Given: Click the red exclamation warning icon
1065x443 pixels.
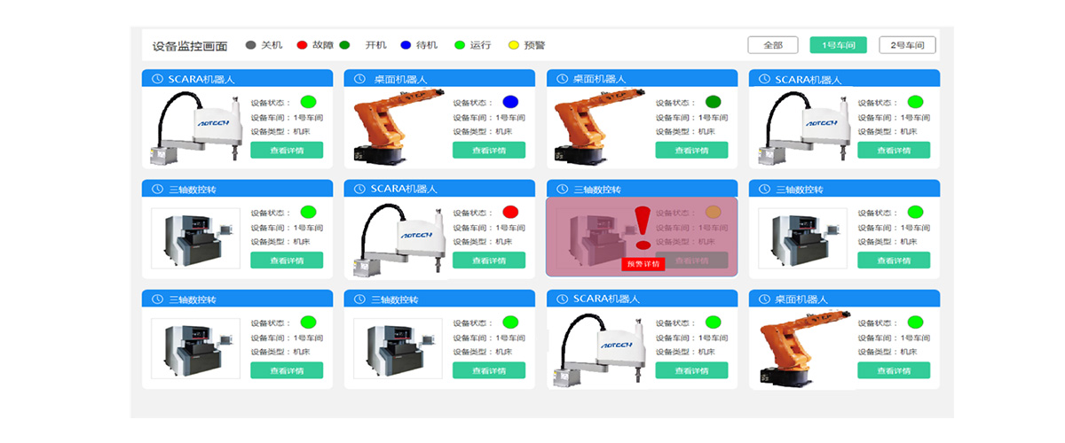Looking at the screenshot, I should (x=643, y=228).
